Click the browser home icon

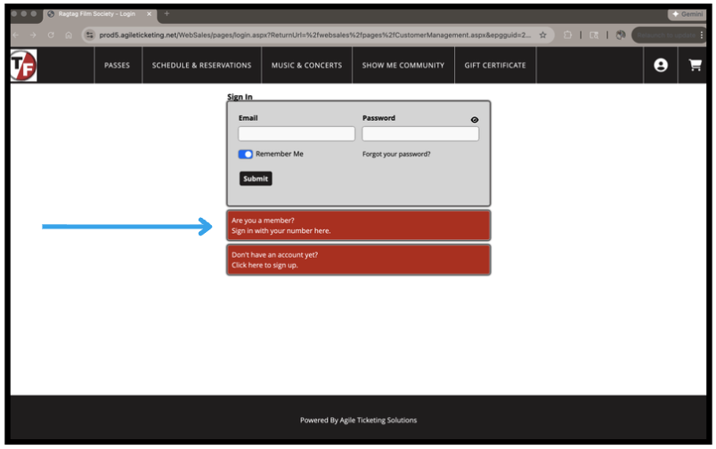(69, 35)
